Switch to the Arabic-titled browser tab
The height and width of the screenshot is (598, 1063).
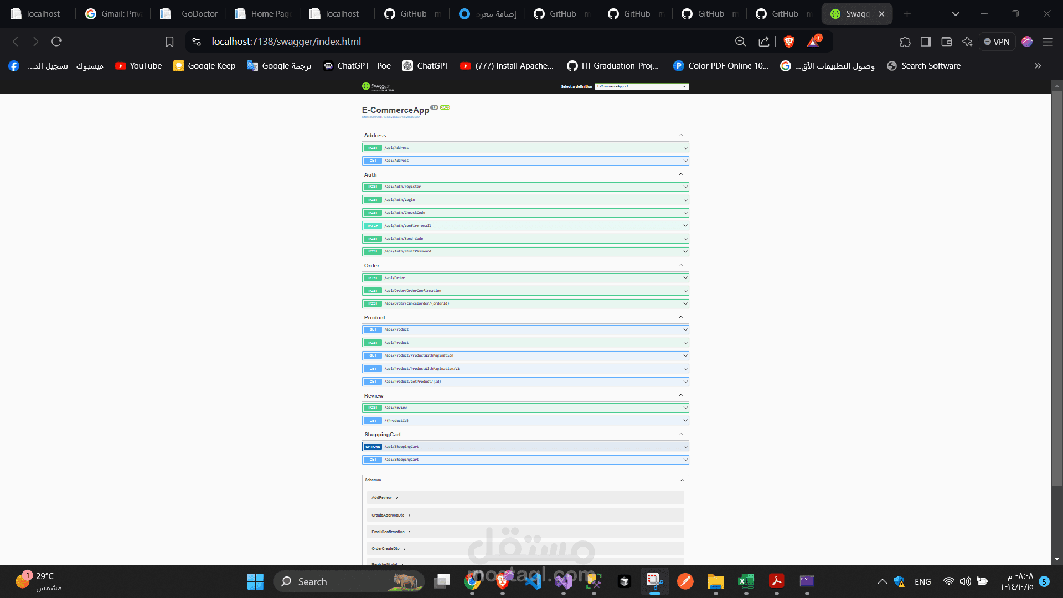click(488, 14)
